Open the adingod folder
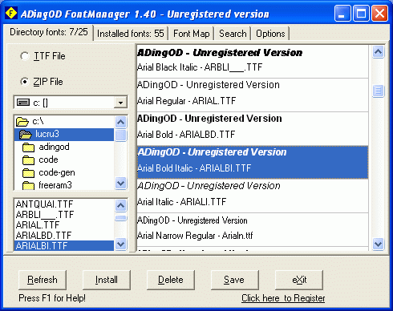The image size is (393, 311). [x=64, y=147]
